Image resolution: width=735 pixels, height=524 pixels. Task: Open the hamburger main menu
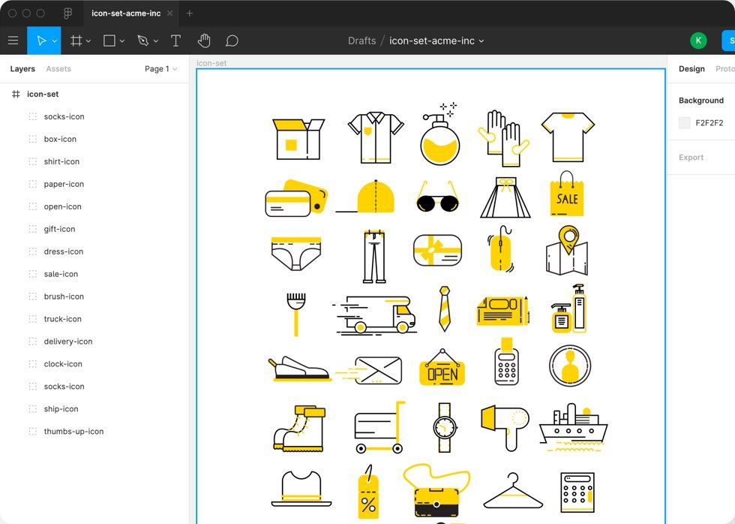pyautogui.click(x=13, y=41)
